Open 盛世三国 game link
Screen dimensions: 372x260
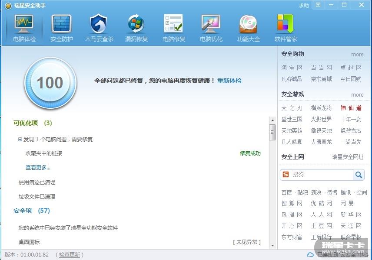click(292, 119)
